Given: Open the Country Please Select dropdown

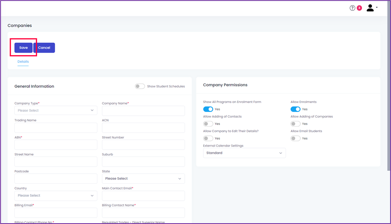Looking at the screenshot, I should 56,196.
